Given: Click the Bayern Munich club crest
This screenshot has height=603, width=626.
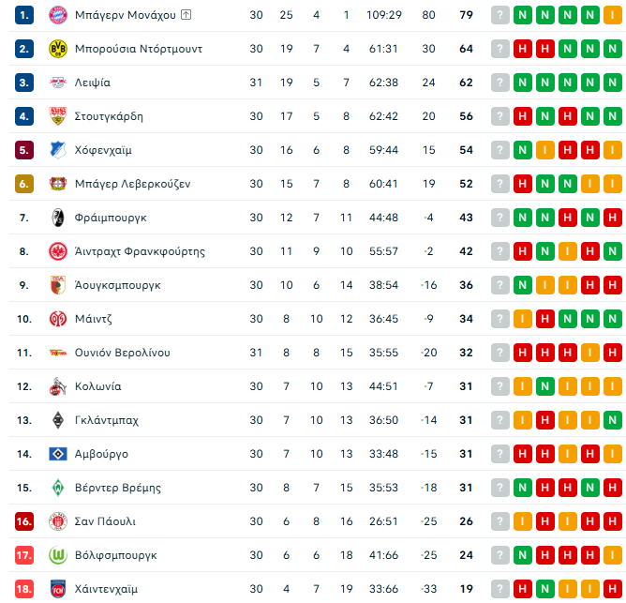Looking at the screenshot, I should pyautogui.click(x=57, y=15).
